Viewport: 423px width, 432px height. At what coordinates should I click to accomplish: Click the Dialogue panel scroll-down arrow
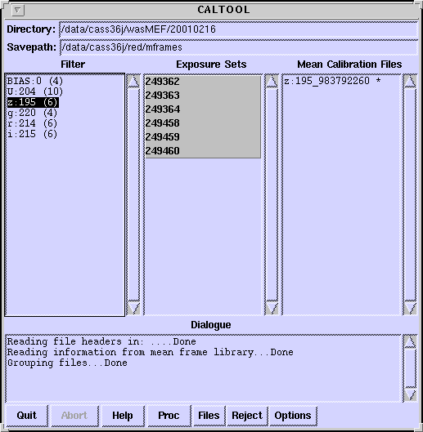point(410,394)
